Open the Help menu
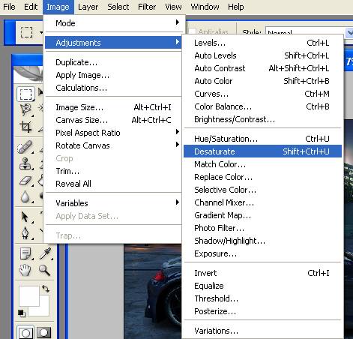The width and height of the screenshot is (353, 339). pyautogui.click(x=235, y=7)
